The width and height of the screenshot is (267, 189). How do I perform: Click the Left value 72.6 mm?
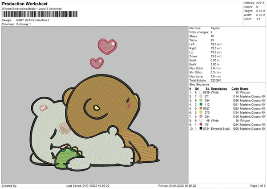(216, 44)
